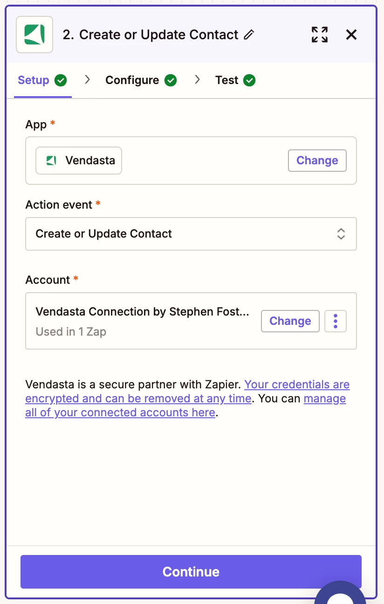Click the Continue button

(191, 572)
